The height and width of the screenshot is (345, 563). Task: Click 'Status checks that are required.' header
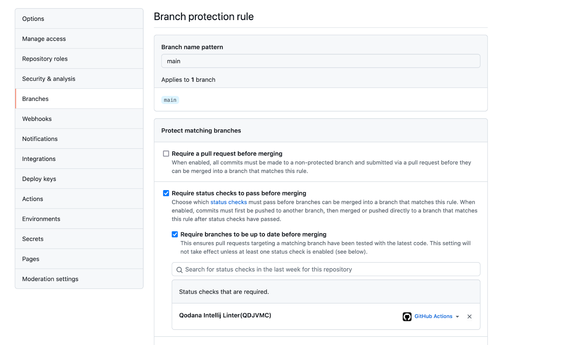click(x=224, y=292)
